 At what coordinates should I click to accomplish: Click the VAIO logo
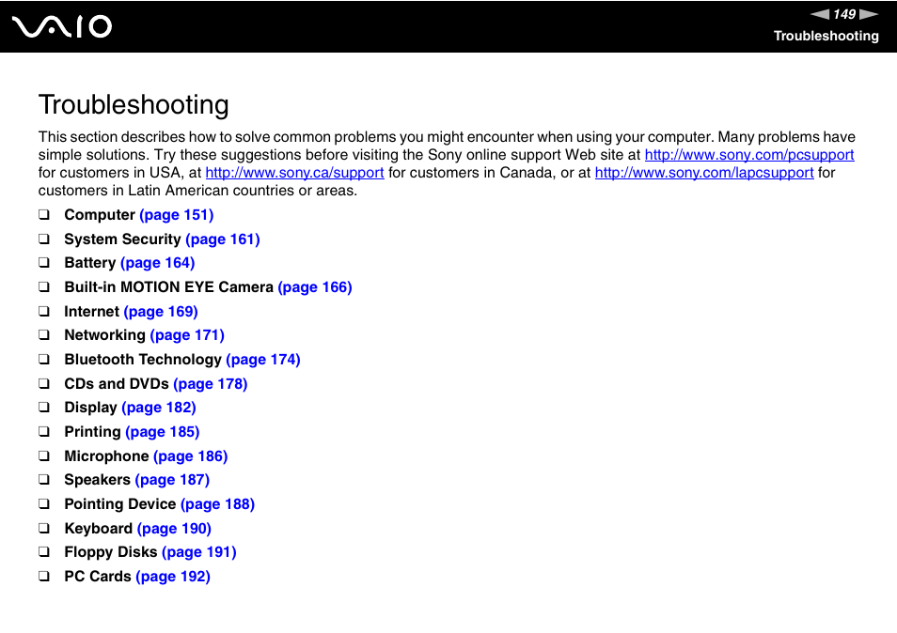(x=62, y=26)
